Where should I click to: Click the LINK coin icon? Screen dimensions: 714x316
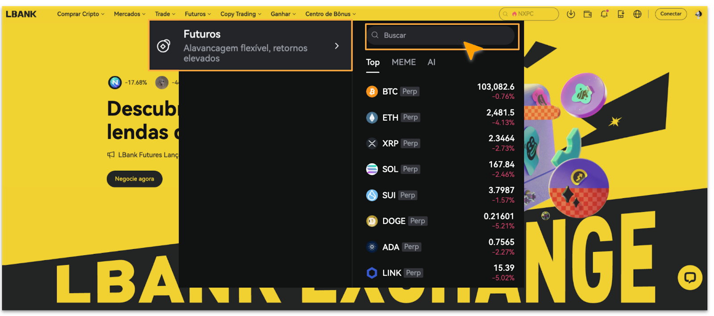click(x=372, y=273)
